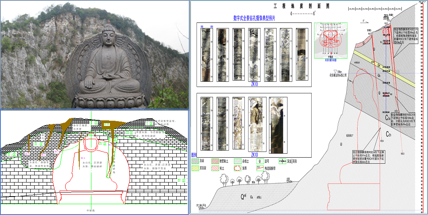Image resolution: width=428 pixels, height=215 pixels.
Task: Click the 工程地质剖面图 title text
Action: point(302,6)
